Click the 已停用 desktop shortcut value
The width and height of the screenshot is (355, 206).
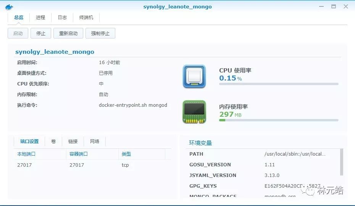coord(106,73)
